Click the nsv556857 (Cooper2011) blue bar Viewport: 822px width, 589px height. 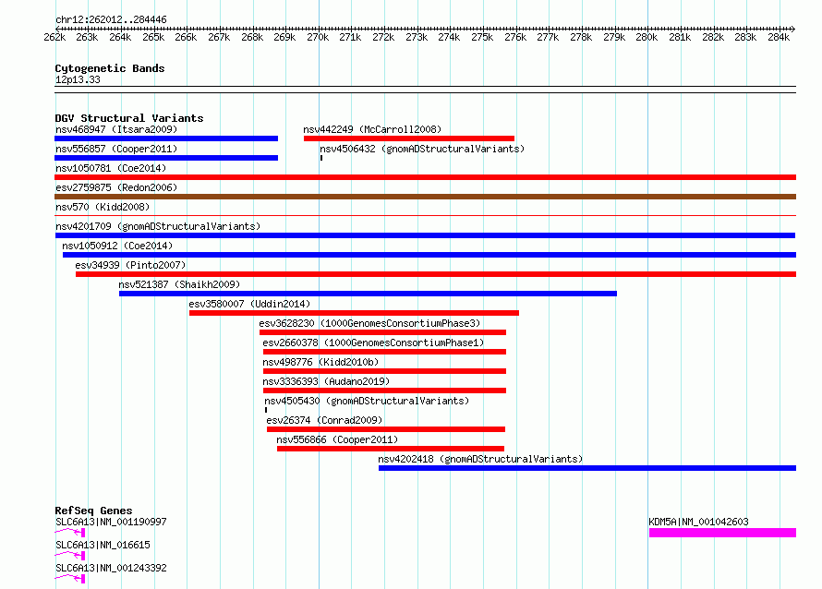pyautogui.click(x=166, y=158)
